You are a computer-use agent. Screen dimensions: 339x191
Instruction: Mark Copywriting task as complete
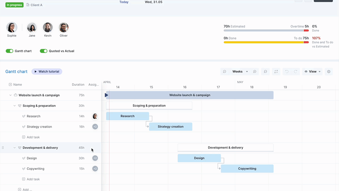24,169
